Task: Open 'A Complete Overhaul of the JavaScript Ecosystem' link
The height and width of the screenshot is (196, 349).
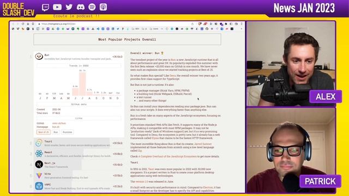Action: [168, 156]
